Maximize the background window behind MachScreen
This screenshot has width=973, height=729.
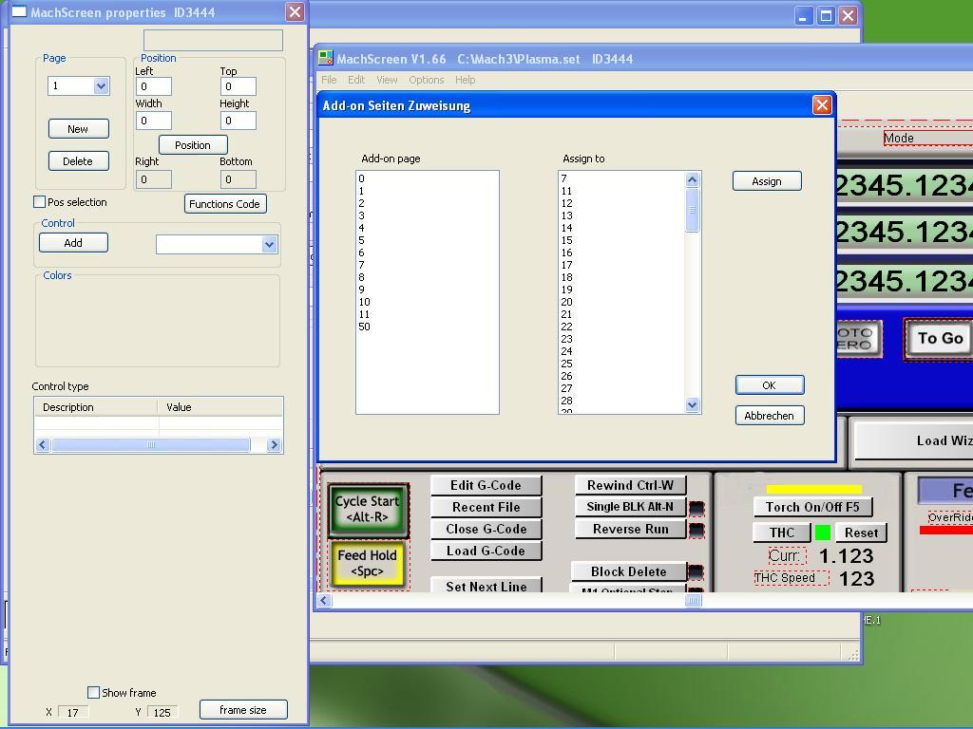826,15
